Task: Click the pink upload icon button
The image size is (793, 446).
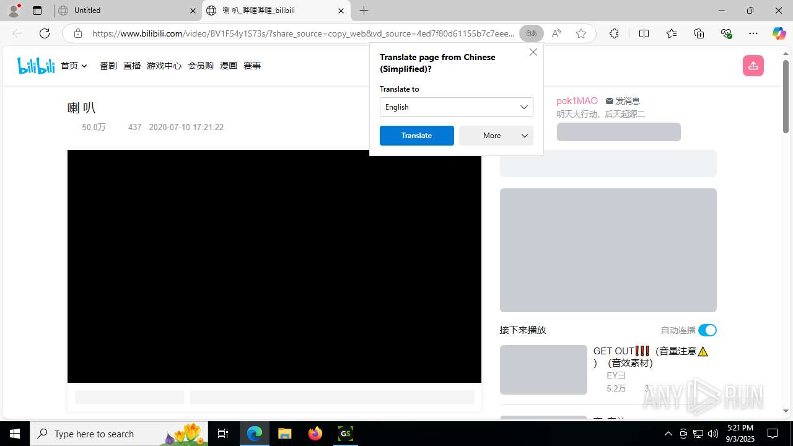Action: tap(753, 66)
